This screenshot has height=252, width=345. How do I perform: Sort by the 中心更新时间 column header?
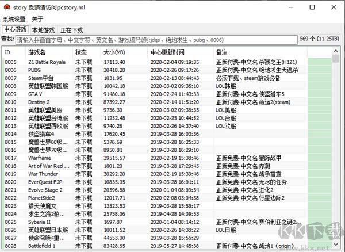click(181, 52)
